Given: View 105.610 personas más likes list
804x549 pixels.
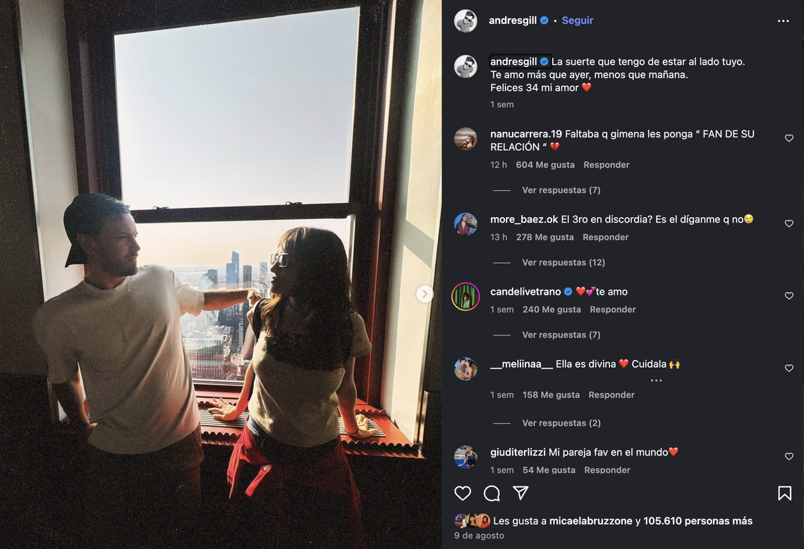Looking at the screenshot, I should [698, 521].
